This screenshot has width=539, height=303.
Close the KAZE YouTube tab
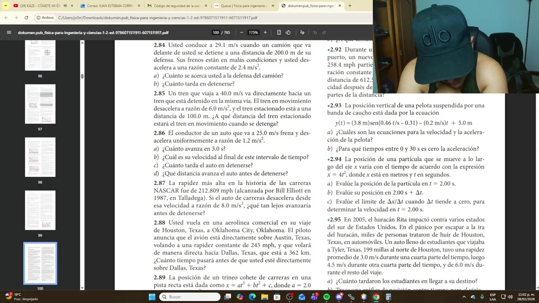(72, 6)
